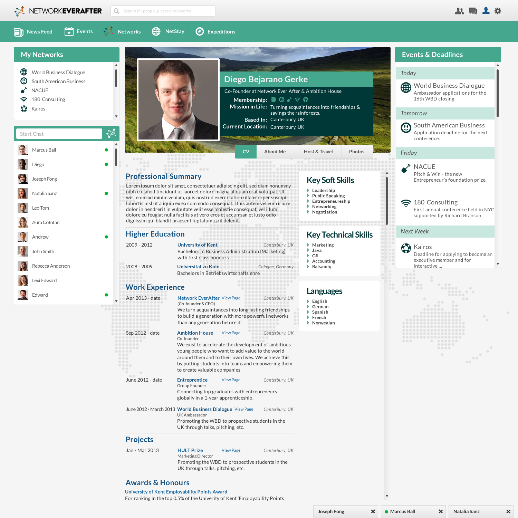Image resolution: width=518 pixels, height=518 pixels.
Task: Open the friends/contacts icon in the top header
Action: pyautogui.click(x=459, y=11)
